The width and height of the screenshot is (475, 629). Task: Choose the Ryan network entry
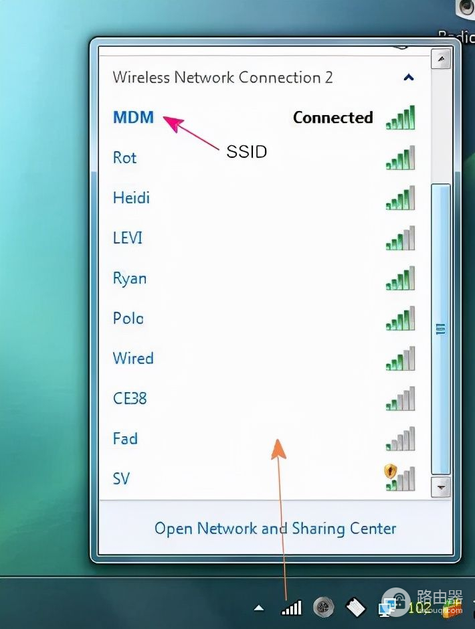point(264,278)
